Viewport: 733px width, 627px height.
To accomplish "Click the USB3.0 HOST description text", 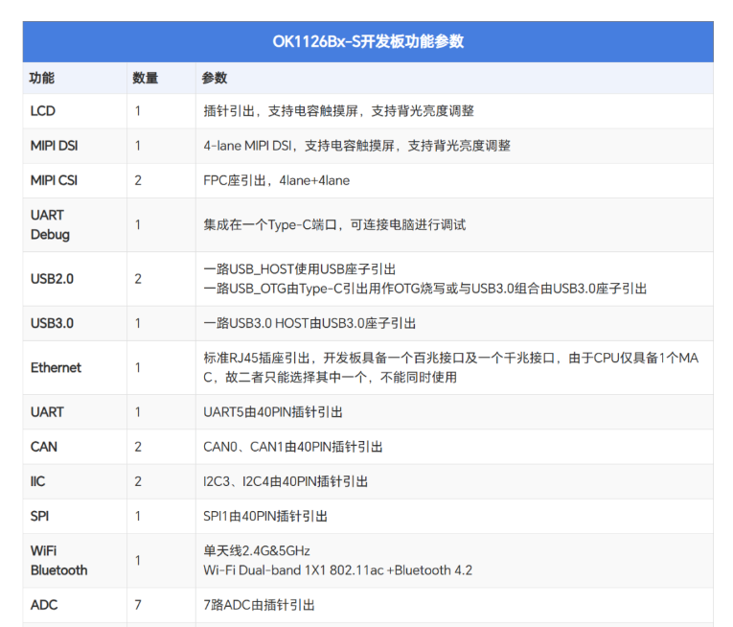I will (309, 323).
